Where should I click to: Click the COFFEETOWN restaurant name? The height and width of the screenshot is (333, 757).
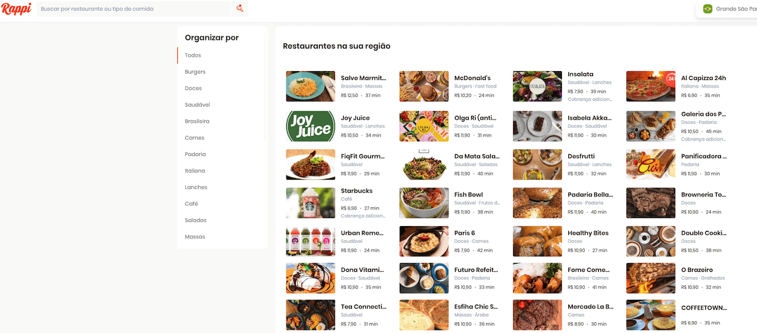pyautogui.click(x=704, y=308)
